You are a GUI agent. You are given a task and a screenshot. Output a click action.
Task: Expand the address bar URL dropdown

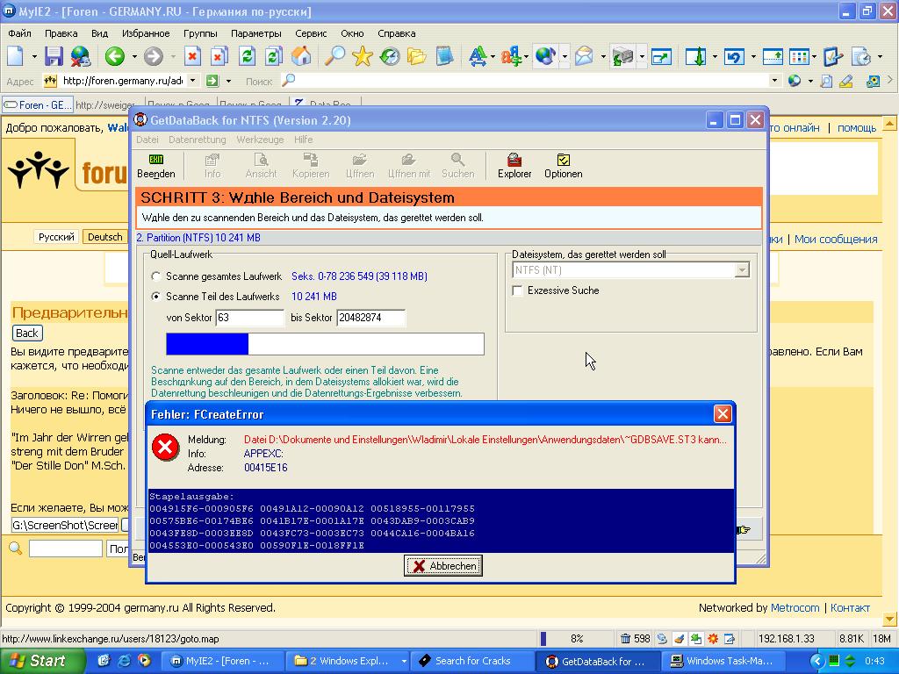(192, 81)
